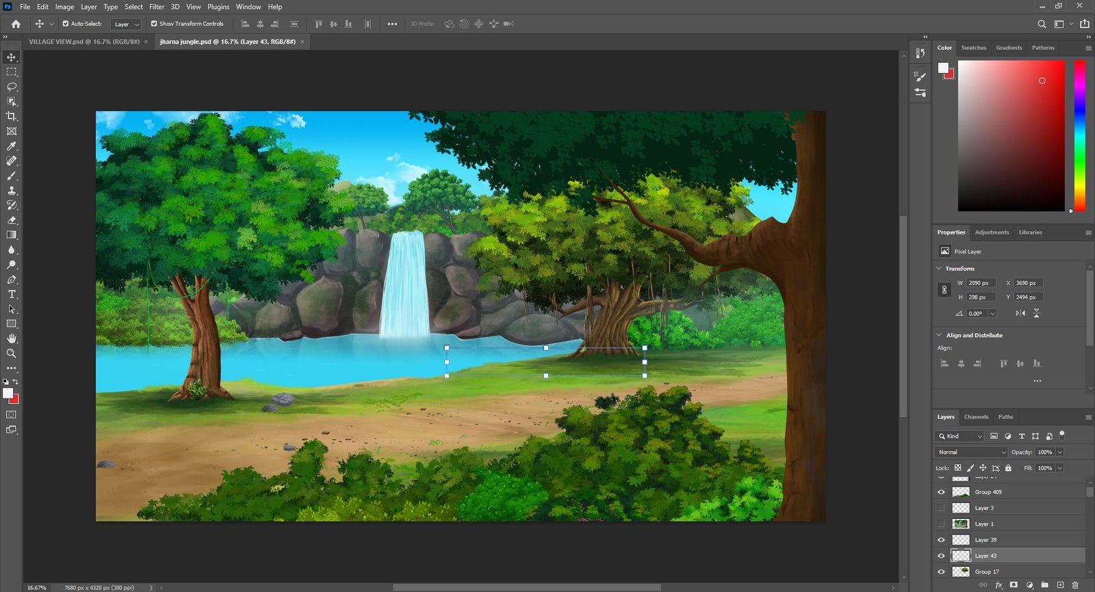The image size is (1095, 592).
Task: Click the Share icon at top right
Action: [x=1085, y=24]
